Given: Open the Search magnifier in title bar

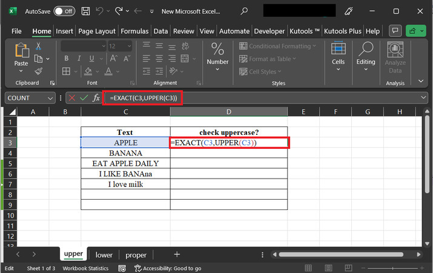Looking at the screenshot, I should (x=243, y=11).
